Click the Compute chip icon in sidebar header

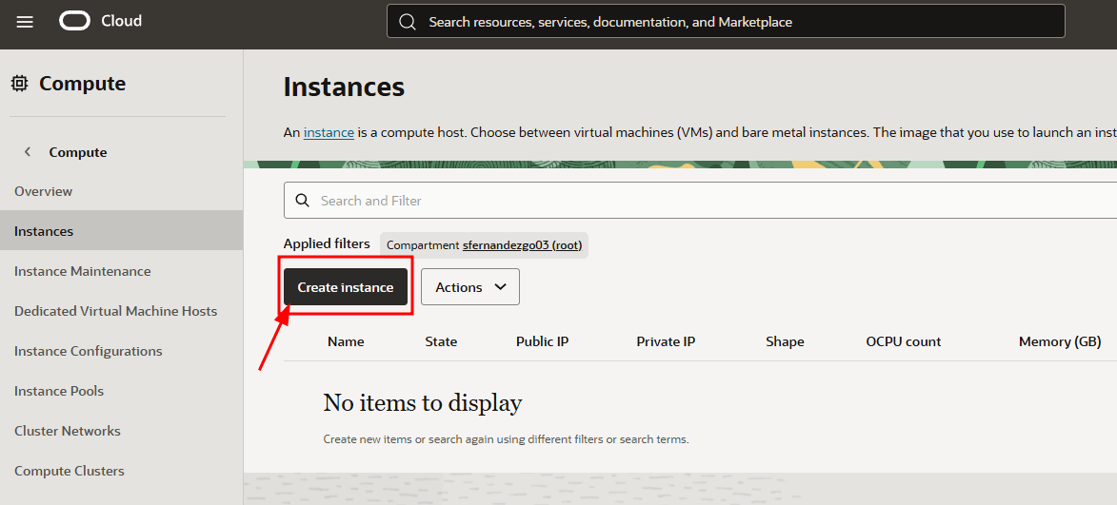pyautogui.click(x=20, y=84)
